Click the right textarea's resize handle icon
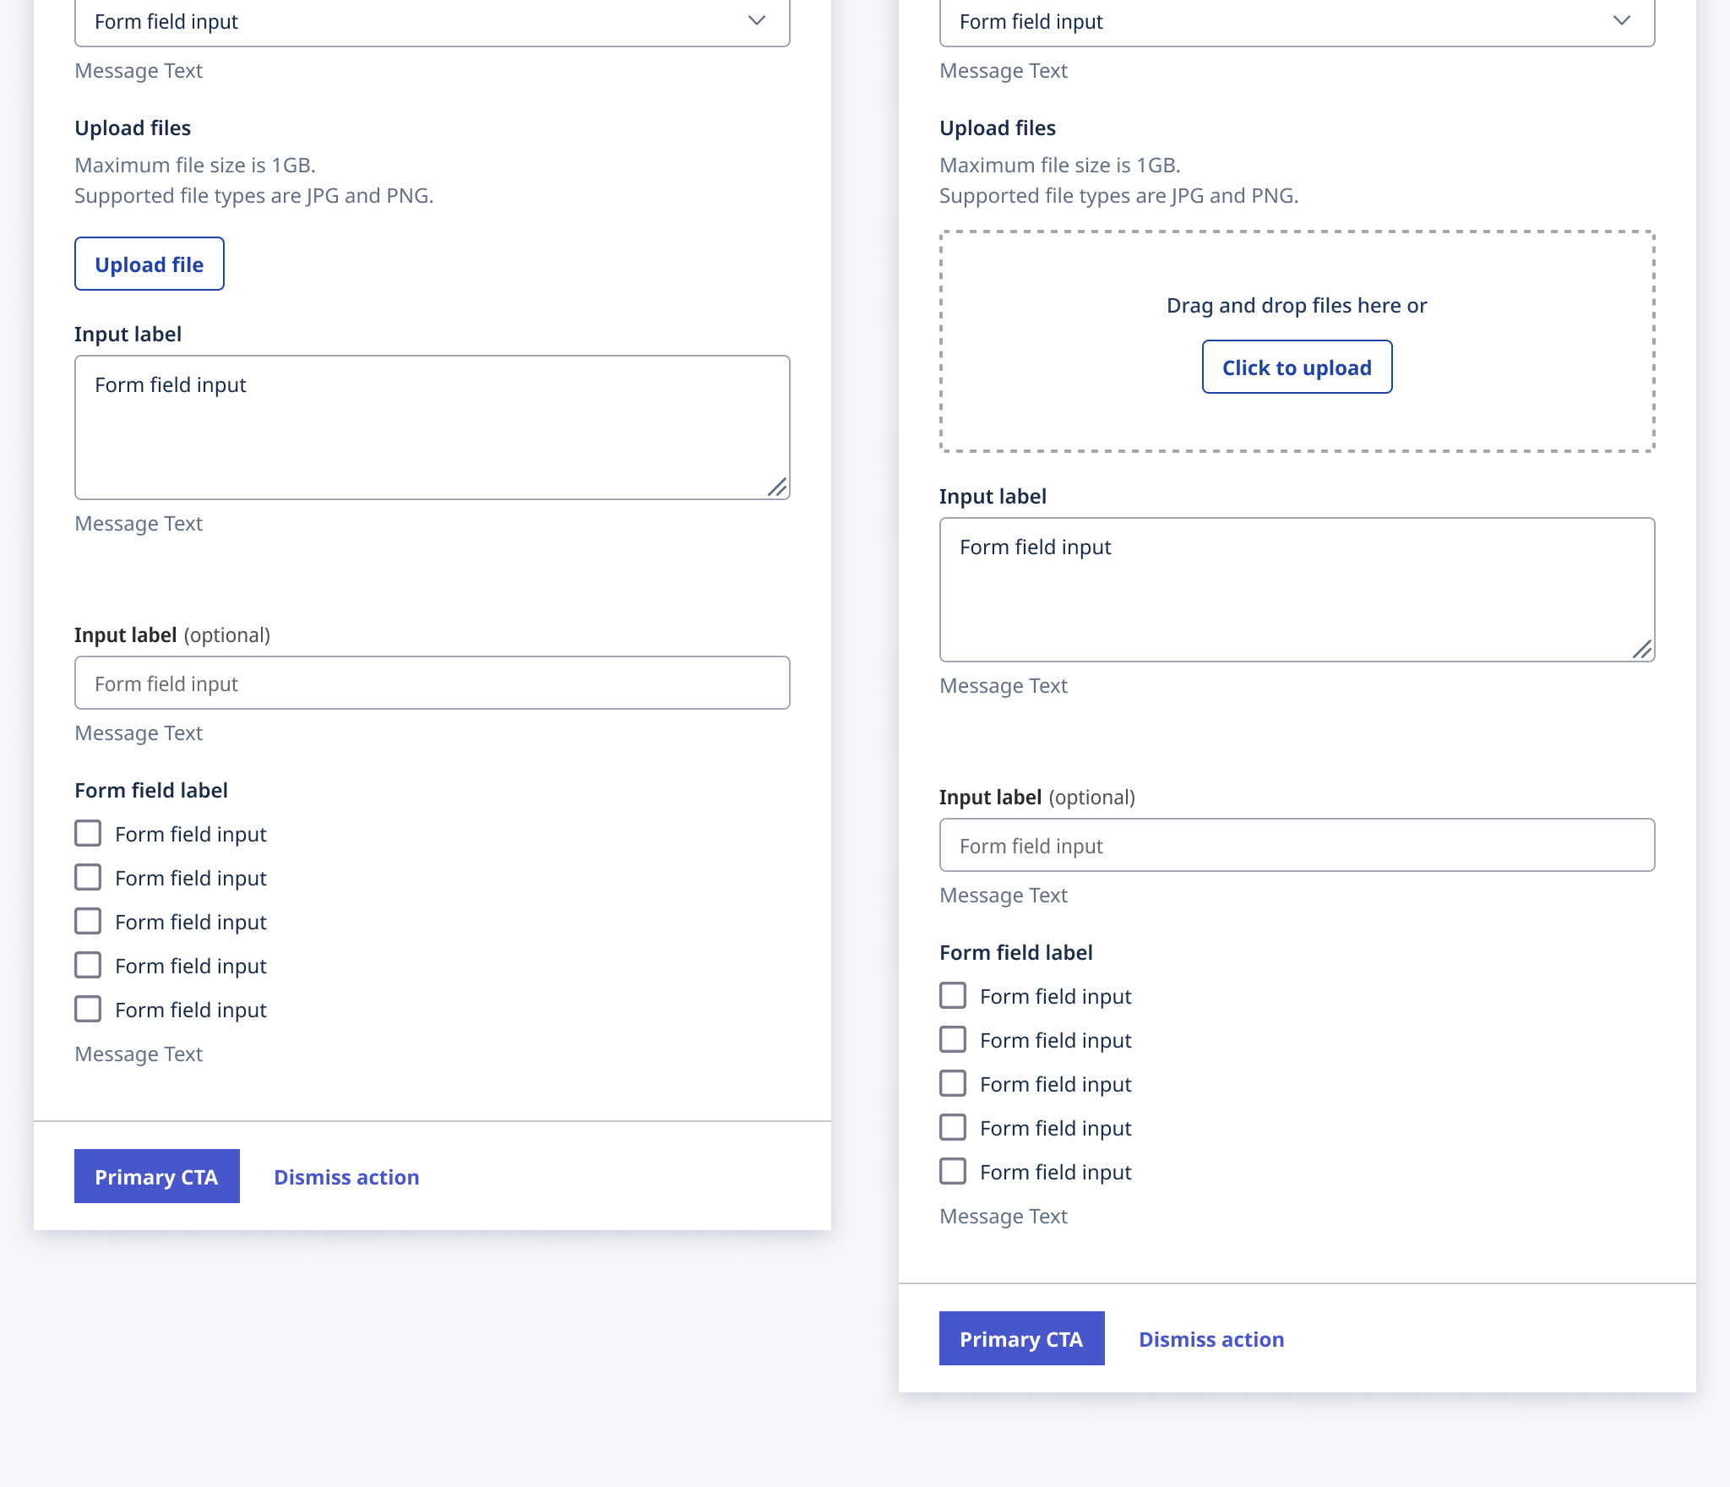 [1642, 649]
